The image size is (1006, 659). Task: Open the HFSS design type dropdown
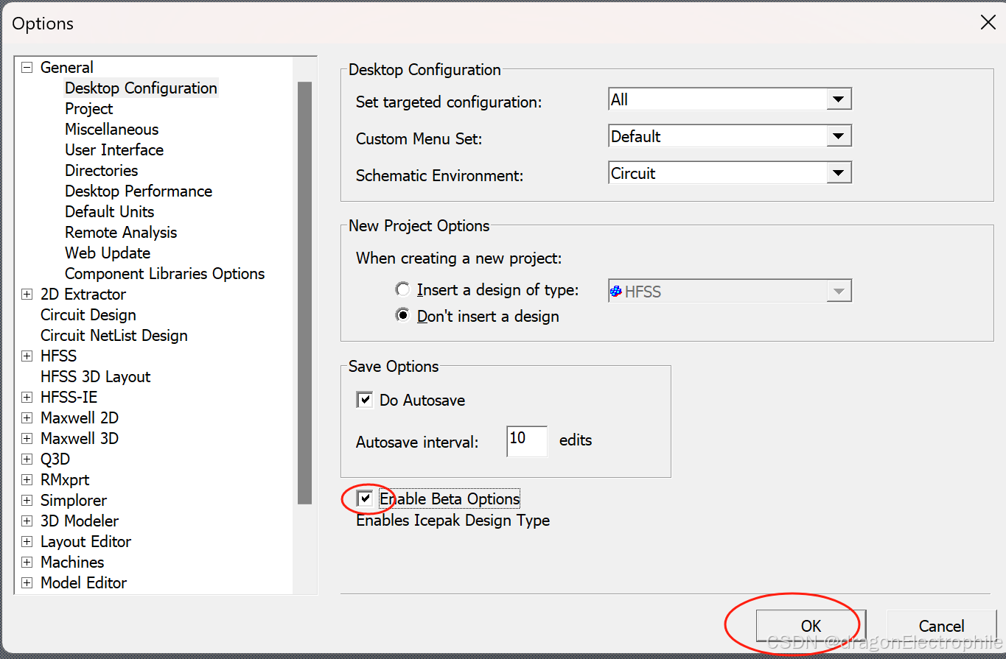pyautogui.click(x=837, y=292)
